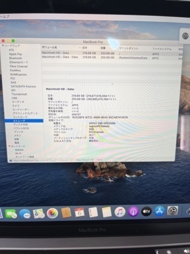Select the highlighted ストレージ sidebar item
Screen dimensions: 190x254
24,121
